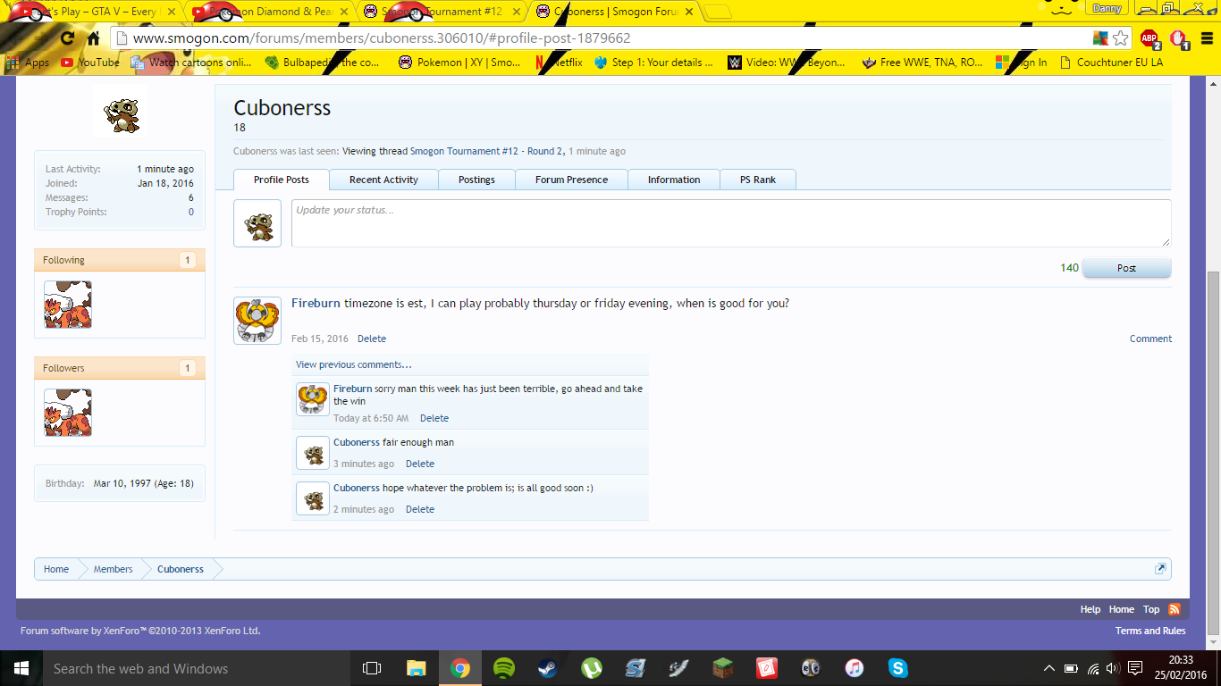Click the Adblock Plus extension icon

pyautogui.click(x=1149, y=38)
